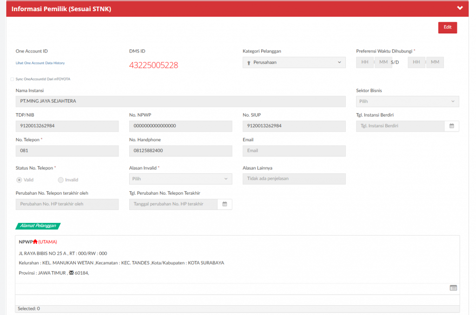Image resolution: width=476 pixels, height=315 pixels.
Task: Click the DMS ID number 43225005228
Action: [x=153, y=66]
